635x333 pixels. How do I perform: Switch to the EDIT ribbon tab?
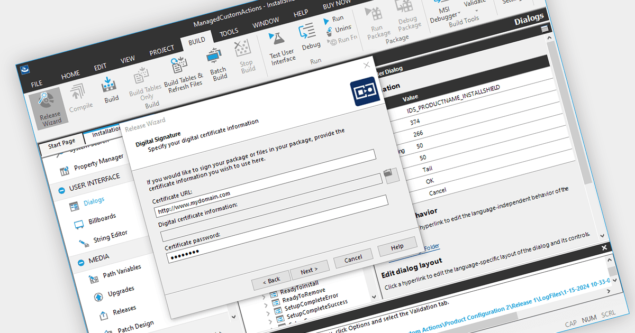pyautogui.click(x=100, y=67)
